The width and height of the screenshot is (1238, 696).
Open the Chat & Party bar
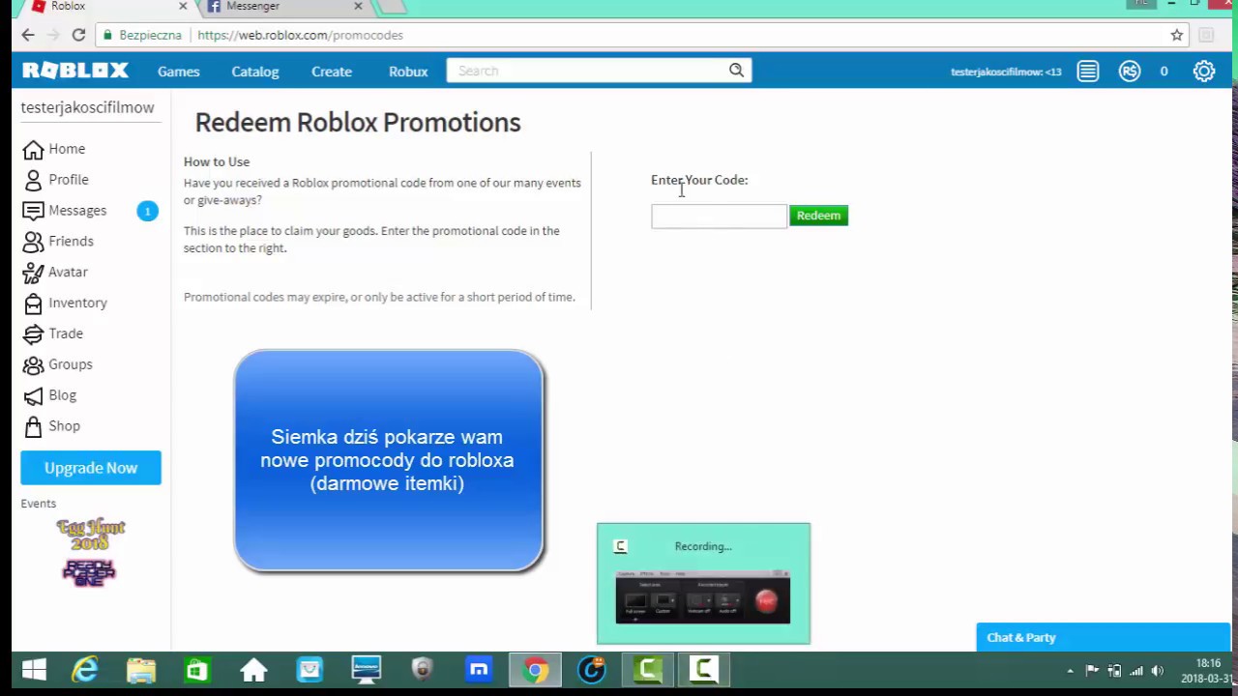pyautogui.click(x=1103, y=638)
